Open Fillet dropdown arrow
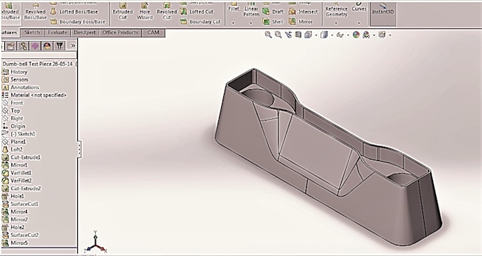 click(x=234, y=23)
